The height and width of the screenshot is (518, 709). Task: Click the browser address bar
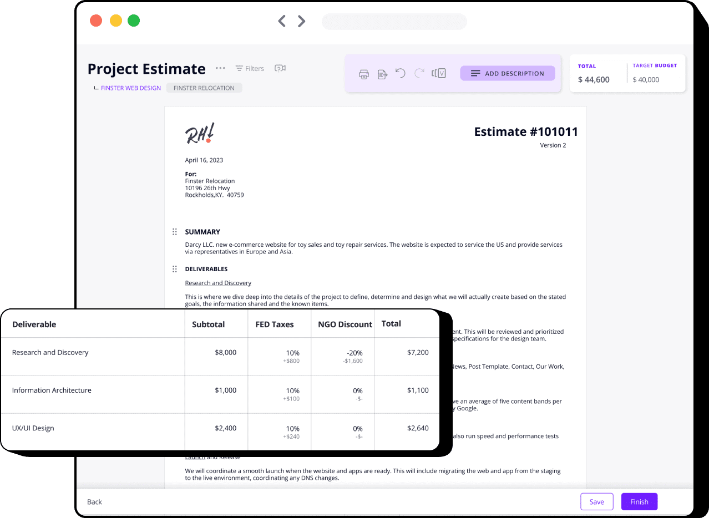394,22
